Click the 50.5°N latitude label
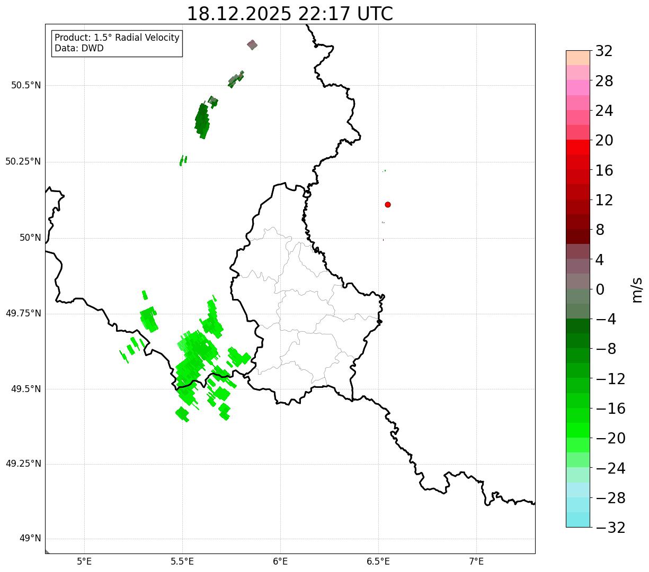This screenshot has width=649, height=572. click(26, 85)
